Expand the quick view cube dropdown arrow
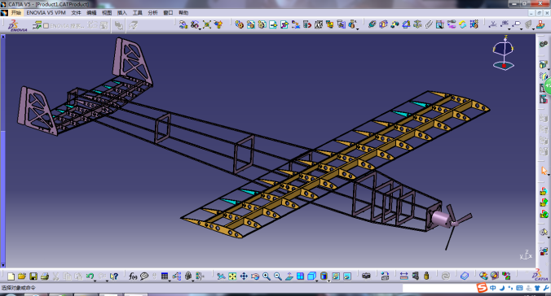The height and width of the screenshot is (296, 551). 316,281
